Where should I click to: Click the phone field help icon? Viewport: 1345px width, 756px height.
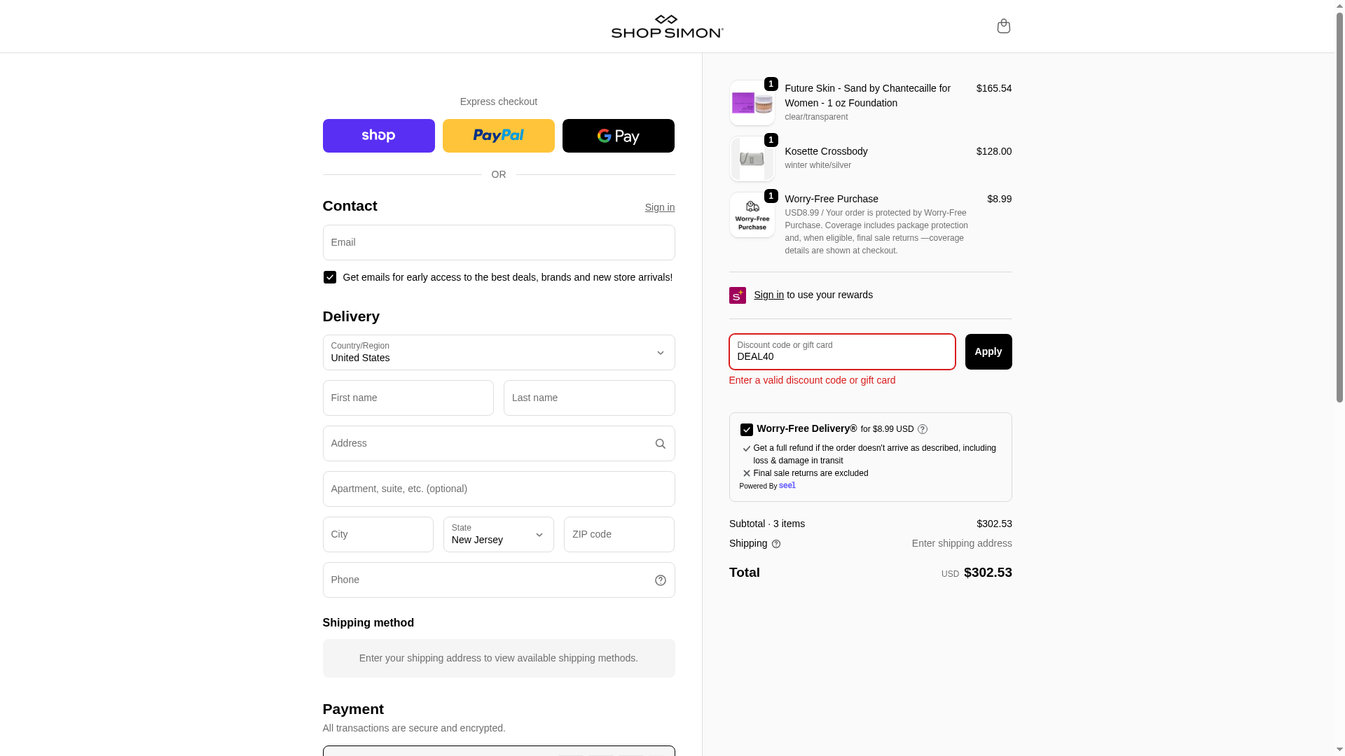(x=660, y=580)
